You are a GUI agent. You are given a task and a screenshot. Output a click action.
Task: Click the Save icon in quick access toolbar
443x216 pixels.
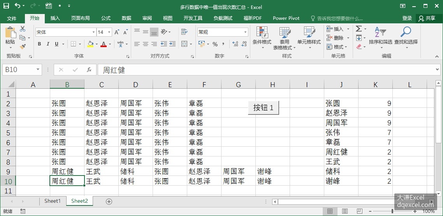point(6,6)
